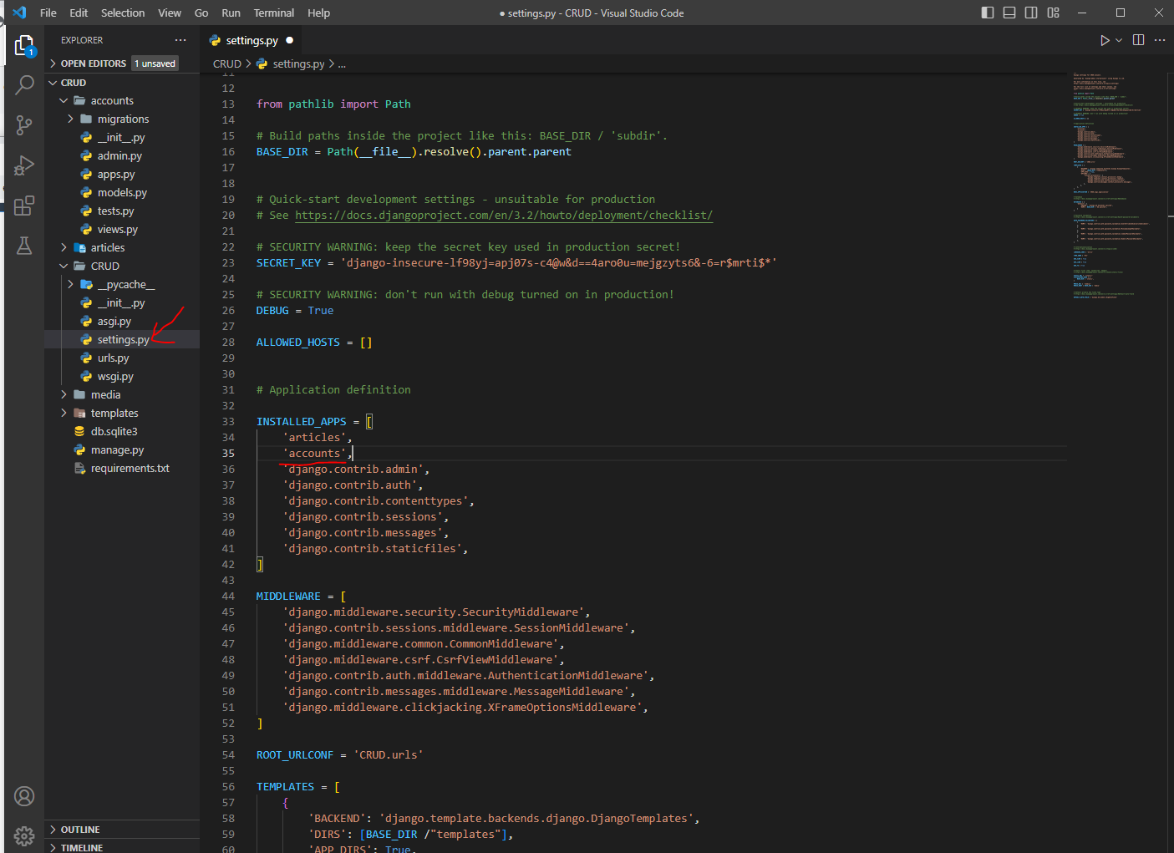Open the Selection menu
The height and width of the screenshot is (853, 1174).
pyautogui.click(x=123, y=13)
